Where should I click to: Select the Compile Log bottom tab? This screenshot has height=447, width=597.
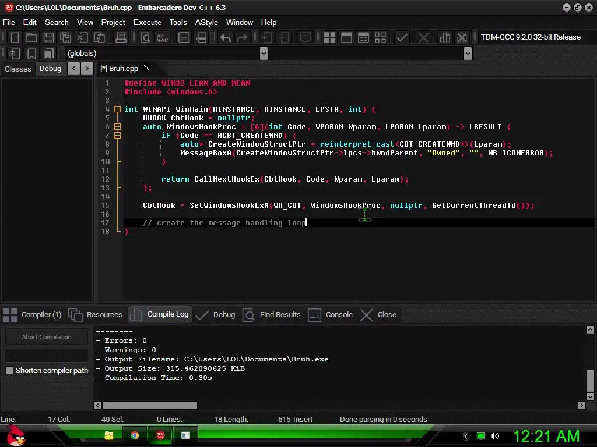[x=159, y=314]
